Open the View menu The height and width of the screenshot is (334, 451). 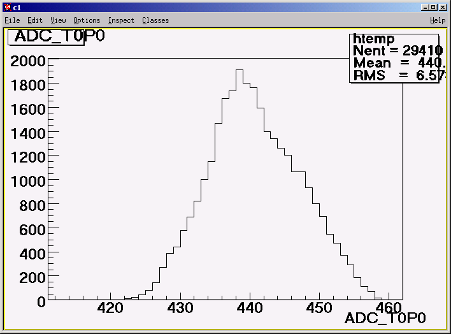[58, 20]
